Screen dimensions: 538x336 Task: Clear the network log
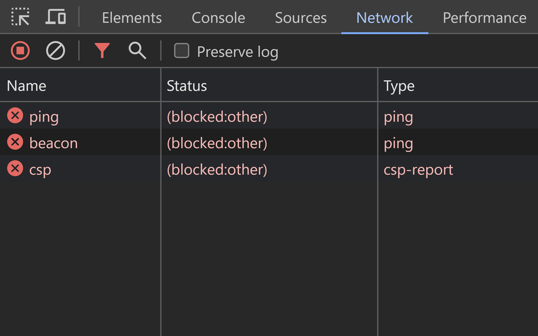click(x=55, y=51)
